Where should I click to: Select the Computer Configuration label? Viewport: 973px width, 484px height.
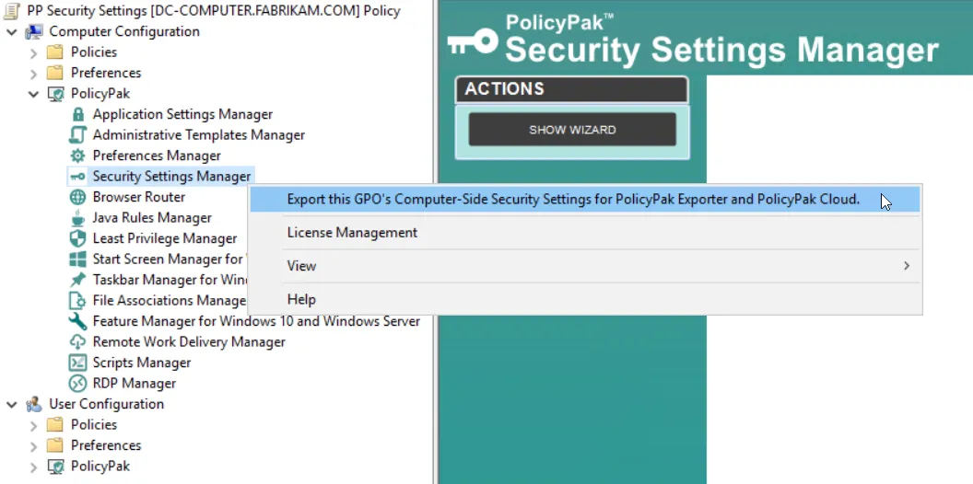[x=124, y=31]
